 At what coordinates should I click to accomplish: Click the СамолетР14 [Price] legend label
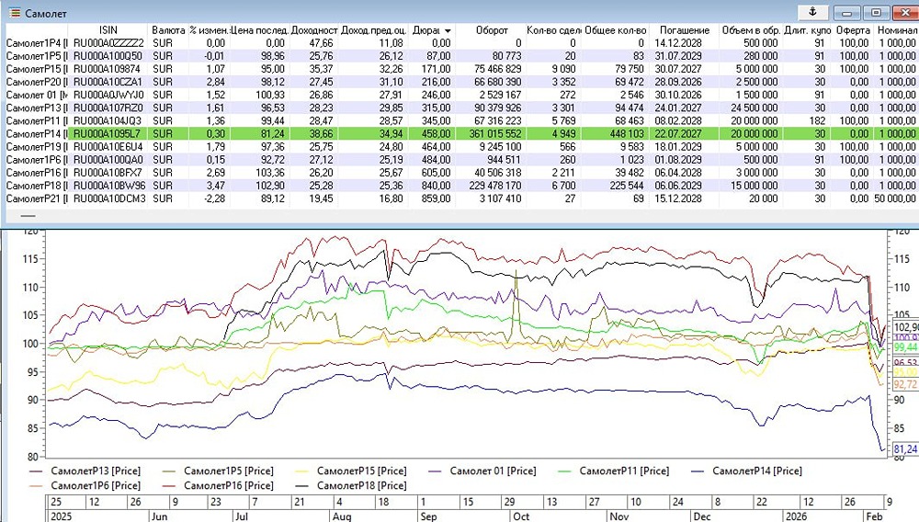[757, 471]
